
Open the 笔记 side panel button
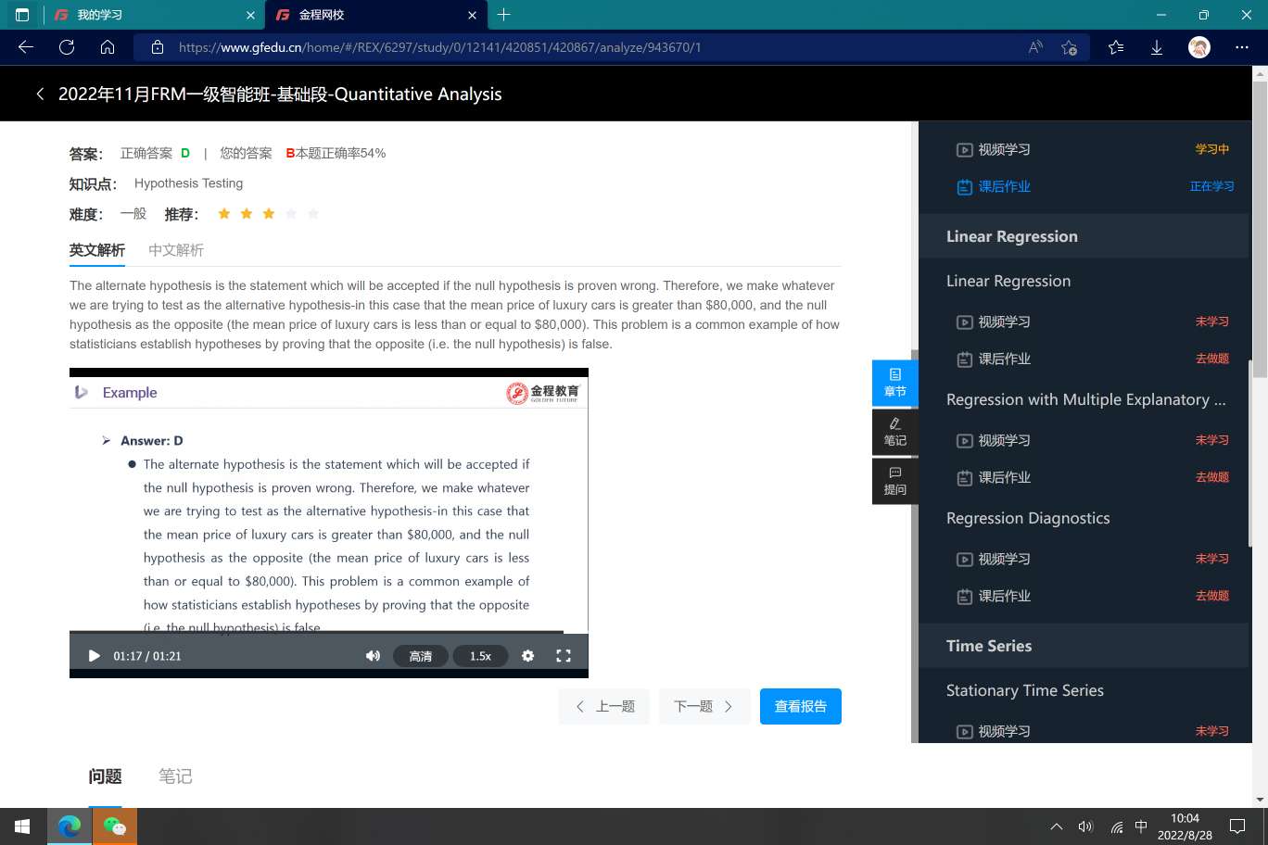pos(894,432)
